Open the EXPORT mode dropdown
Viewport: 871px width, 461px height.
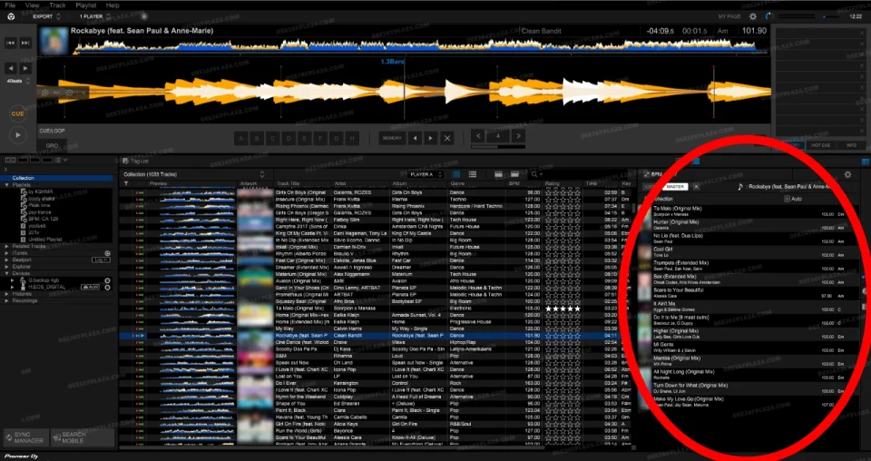[x=46, y=16]
